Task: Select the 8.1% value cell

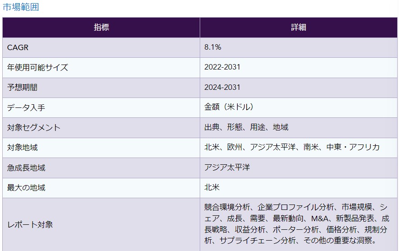Action: point(299,47)
